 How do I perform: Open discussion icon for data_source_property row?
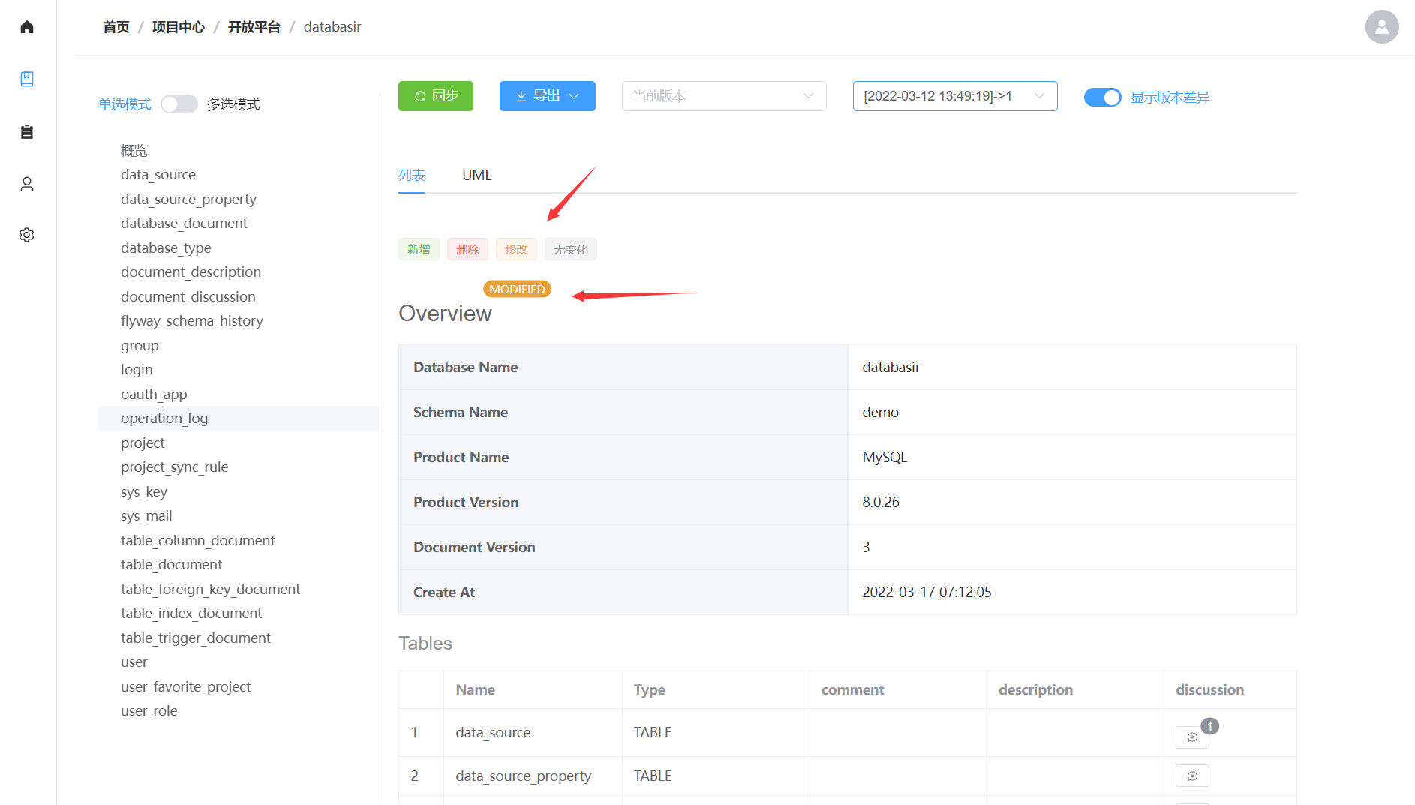tap(1191, 776)
